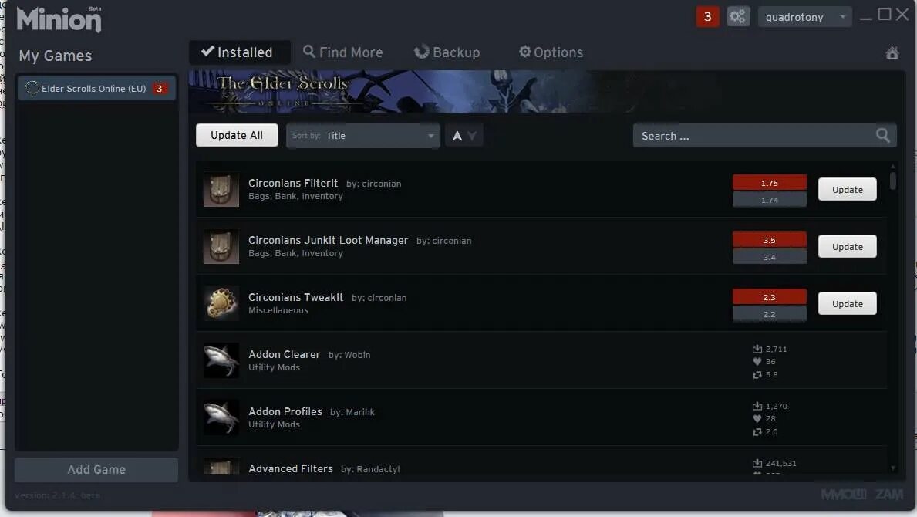Click Circonians FilterIt new version 1.75
The image size is (917, 517).
[769, 182]
